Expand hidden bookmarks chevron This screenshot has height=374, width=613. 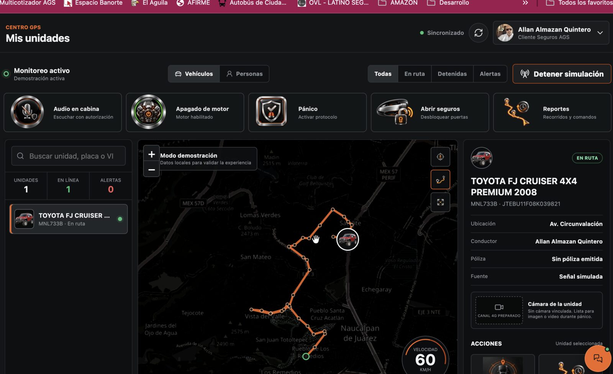click(x=525, y=3)
